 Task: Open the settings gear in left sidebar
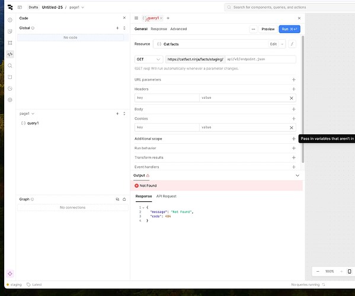pyautogui.click(x=10, y=99)
